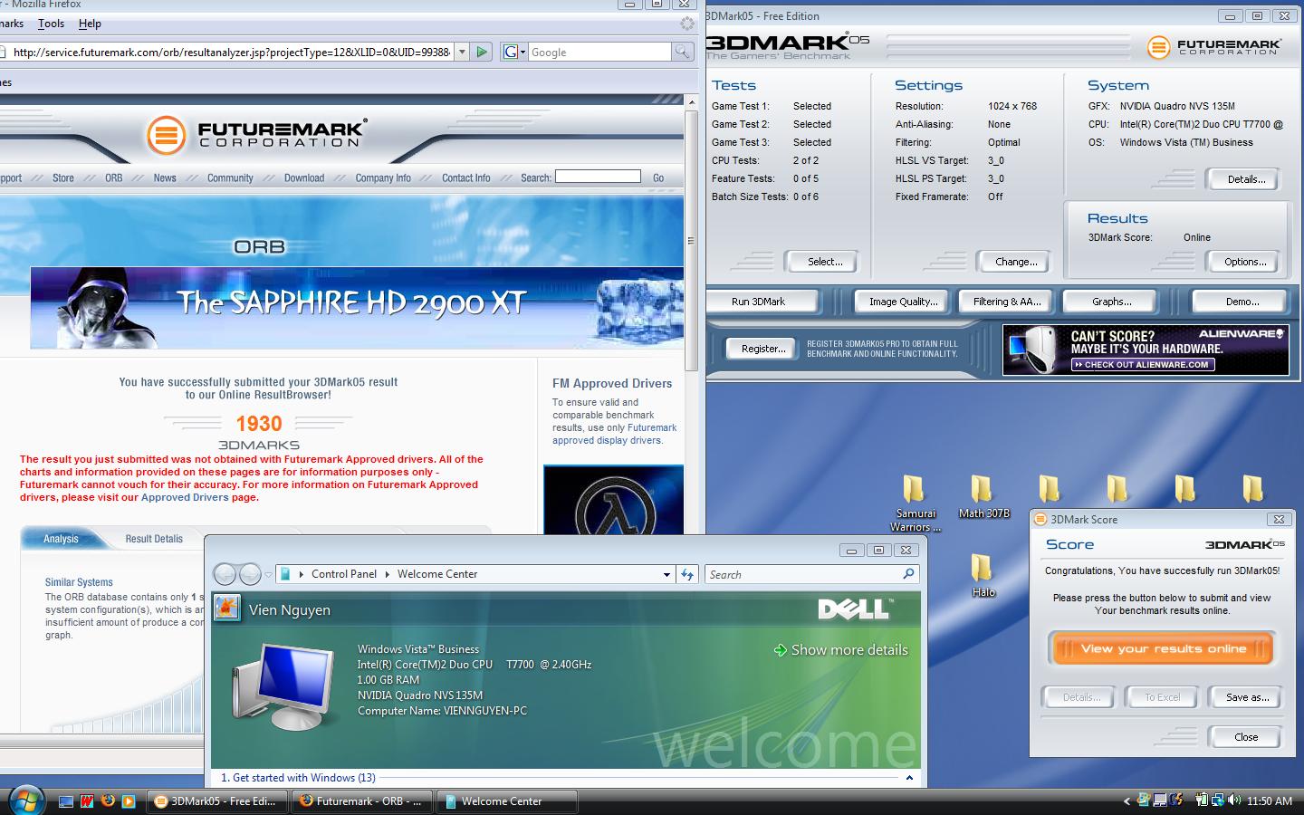
Task: Open Image Quality tool
Action: click(x=903, y=302)
